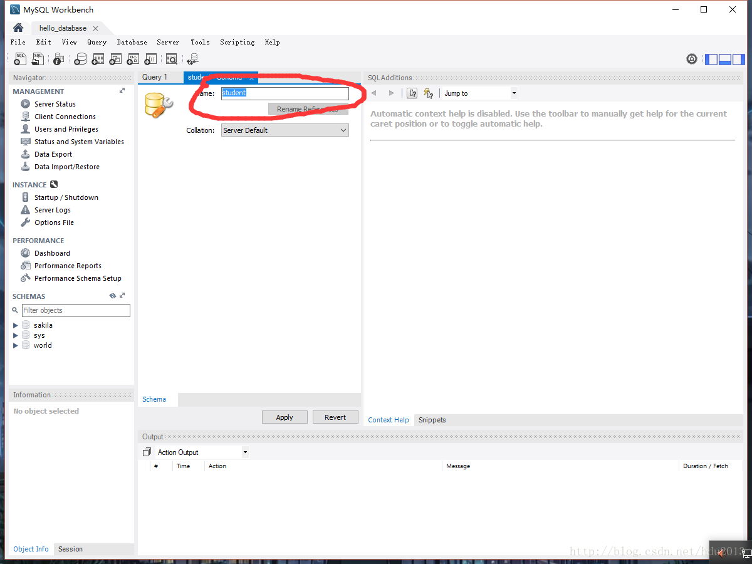The image size is (752, 564).
Task: Open Users and Privileges
Action: (66, 129)
